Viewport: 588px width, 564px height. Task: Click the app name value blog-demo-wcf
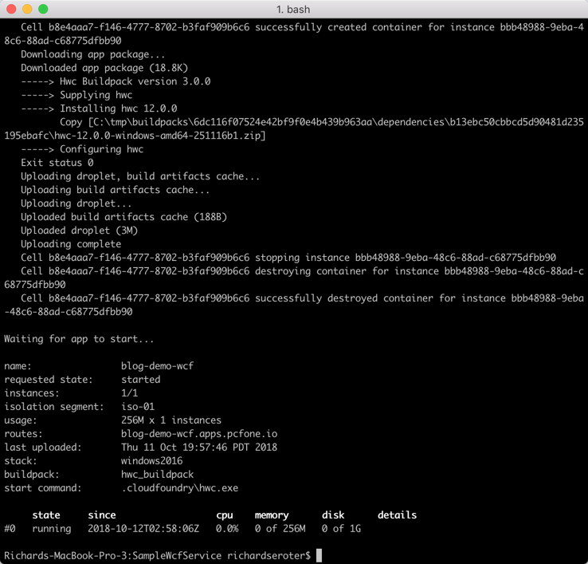(x=157, y=366)
